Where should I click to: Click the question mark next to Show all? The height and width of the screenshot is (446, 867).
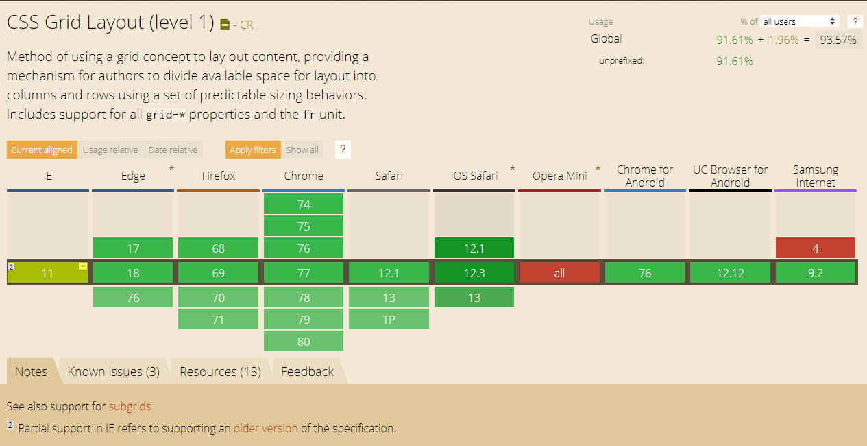343,149
